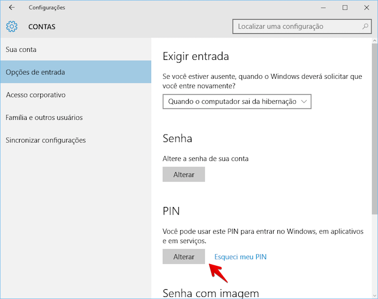Click the search magnifier icon
This screenshot has height=299, width=378.
tap(365, 26)
